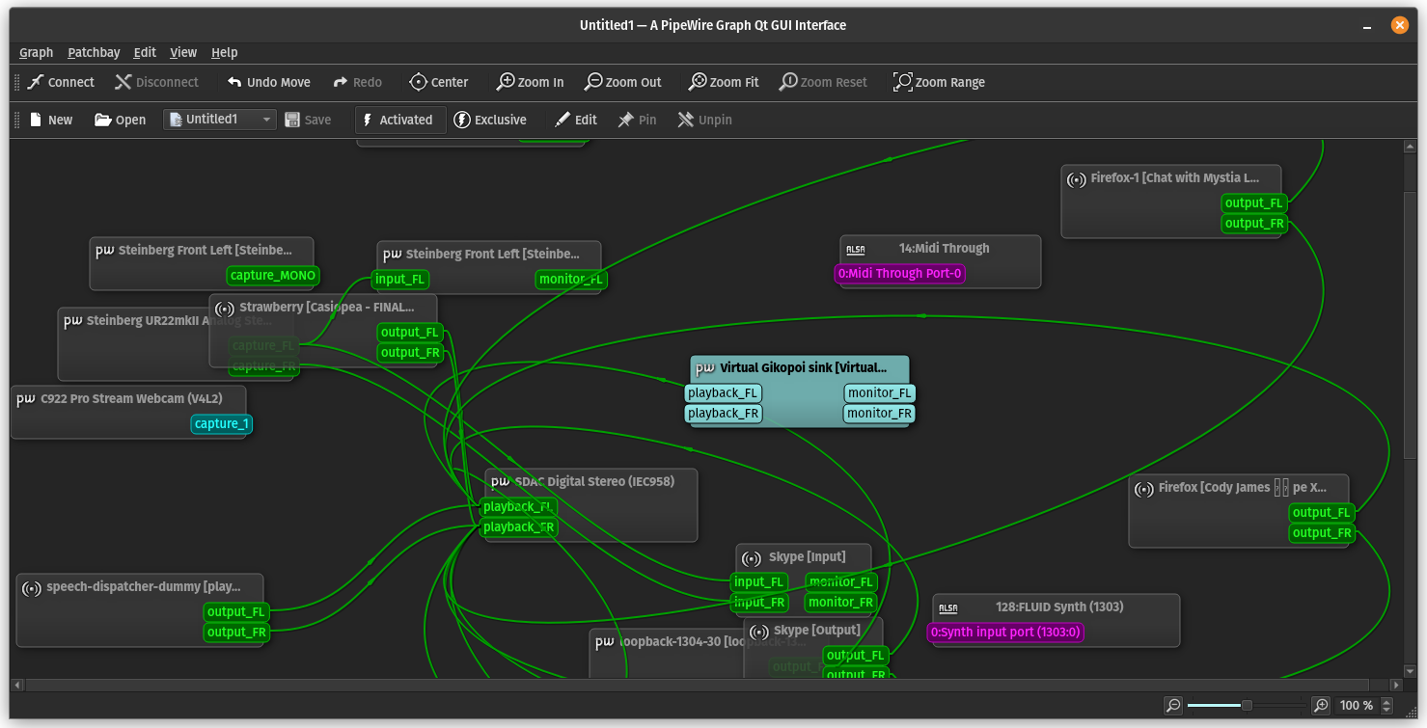Select Skype [Input] input_FL port
Screen dimensions: 1427x728
click(758, 582)
